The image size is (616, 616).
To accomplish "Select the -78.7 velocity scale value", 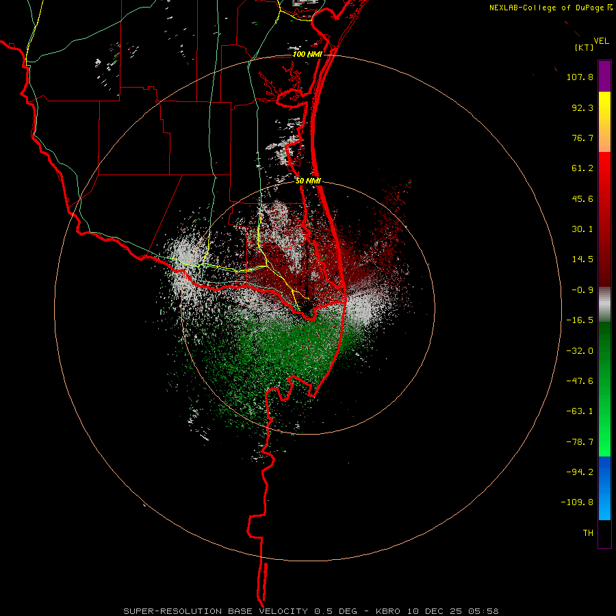I will pos(580,442).
